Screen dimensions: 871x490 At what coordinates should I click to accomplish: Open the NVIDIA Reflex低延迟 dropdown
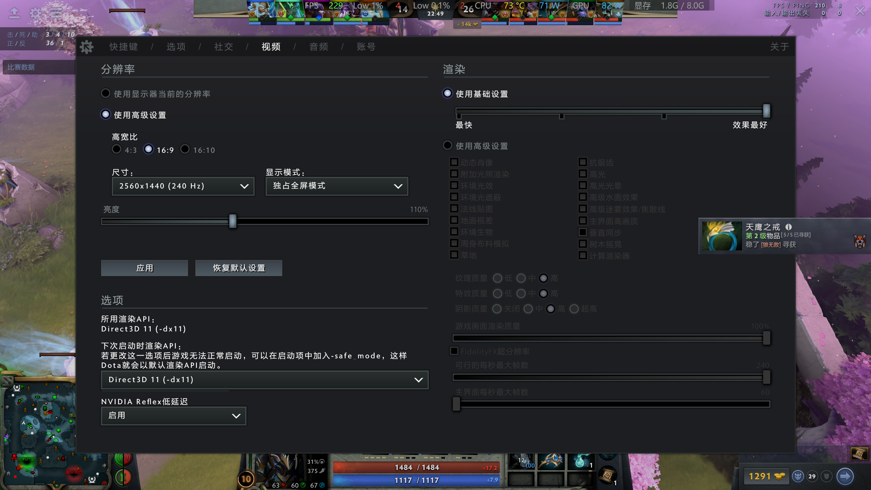click(174, 416)
